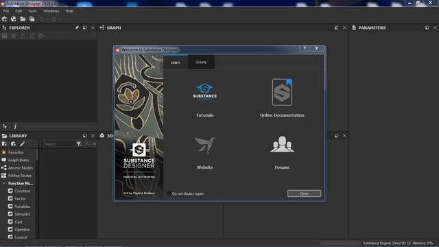Open the Library search filter funnel dropdown
The height and width of the screenshot is (247, 439).
(80, 144)
